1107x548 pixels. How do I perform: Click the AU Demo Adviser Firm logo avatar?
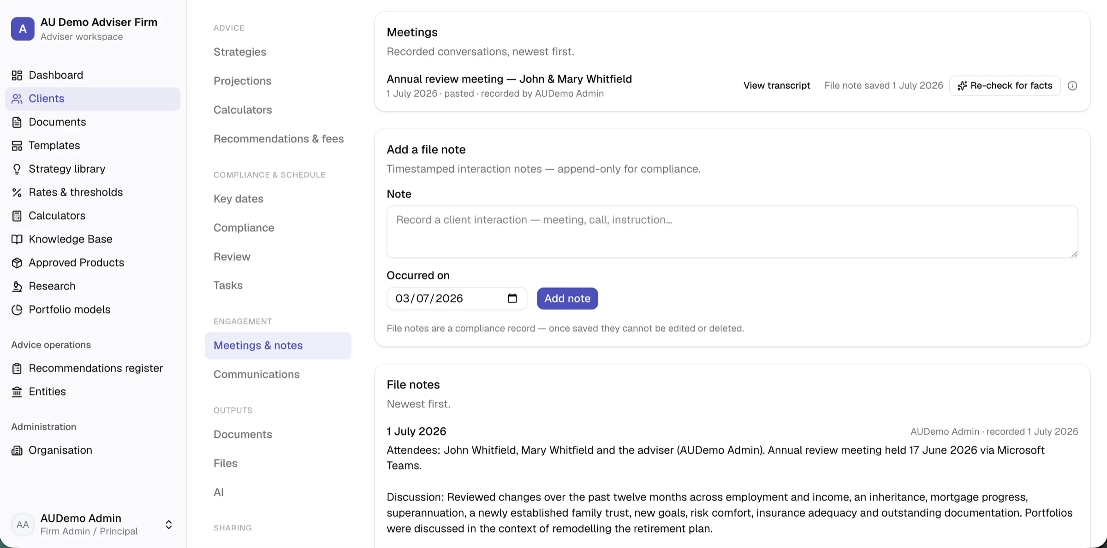[x=23, y=29]
